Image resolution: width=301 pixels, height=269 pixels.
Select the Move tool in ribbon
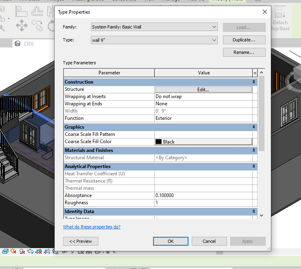(22, 25)
